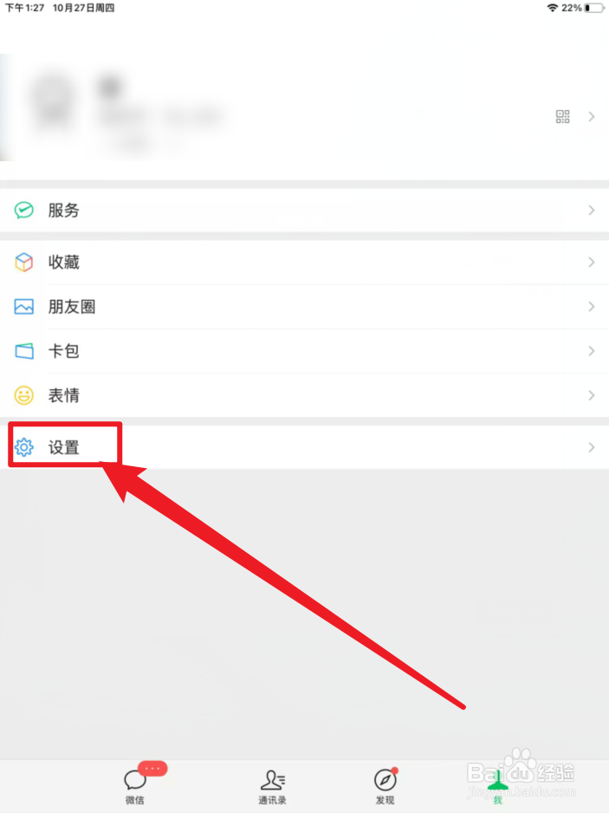Image resolution: width=609 pixels, height=813 pixels.
Task: Open the QR code icon
Action: pos(562,117)
